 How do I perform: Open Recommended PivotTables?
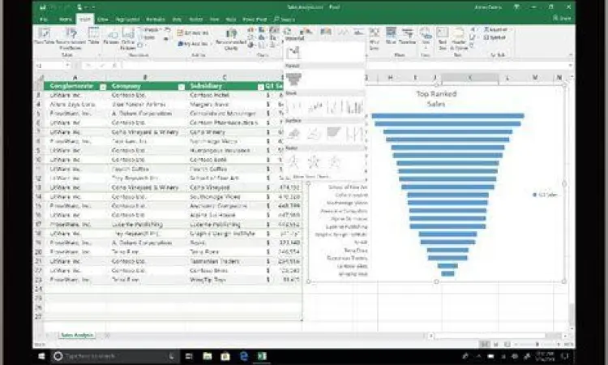point(71,38)
